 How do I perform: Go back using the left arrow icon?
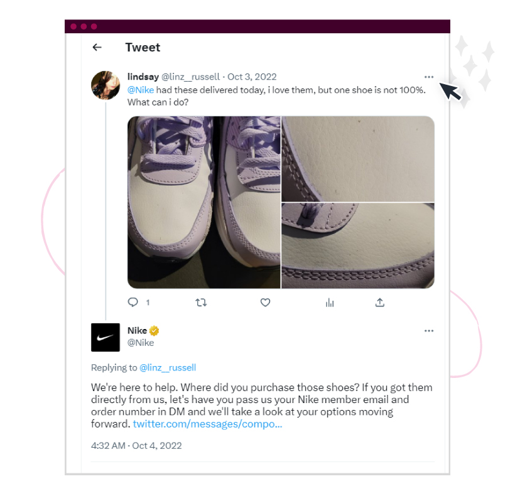(x=97, y=47)
